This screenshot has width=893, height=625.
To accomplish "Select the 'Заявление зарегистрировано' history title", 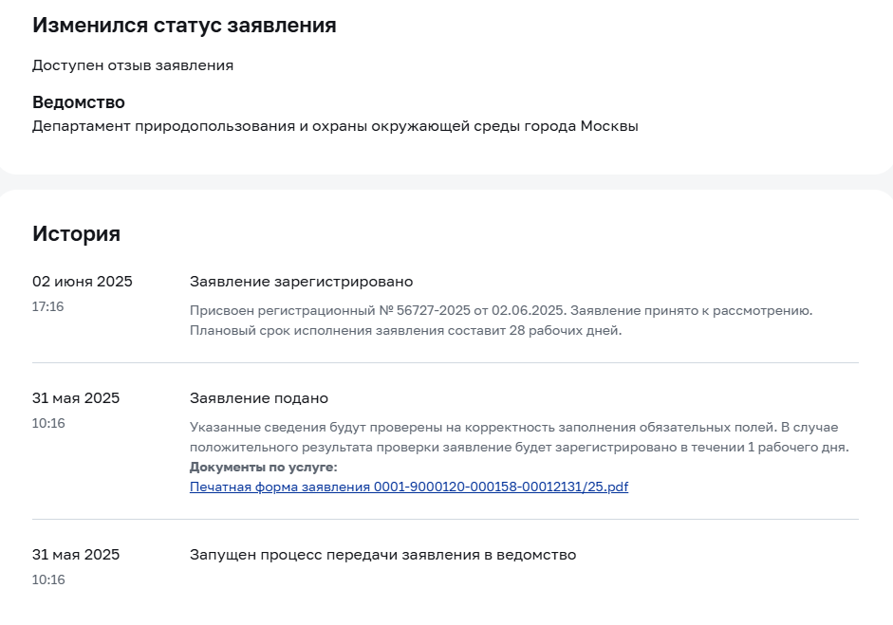I will (301, 282).
